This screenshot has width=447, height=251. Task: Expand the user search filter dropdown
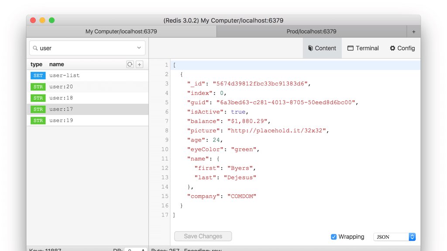pyautogui.click(x=139, y=48)
